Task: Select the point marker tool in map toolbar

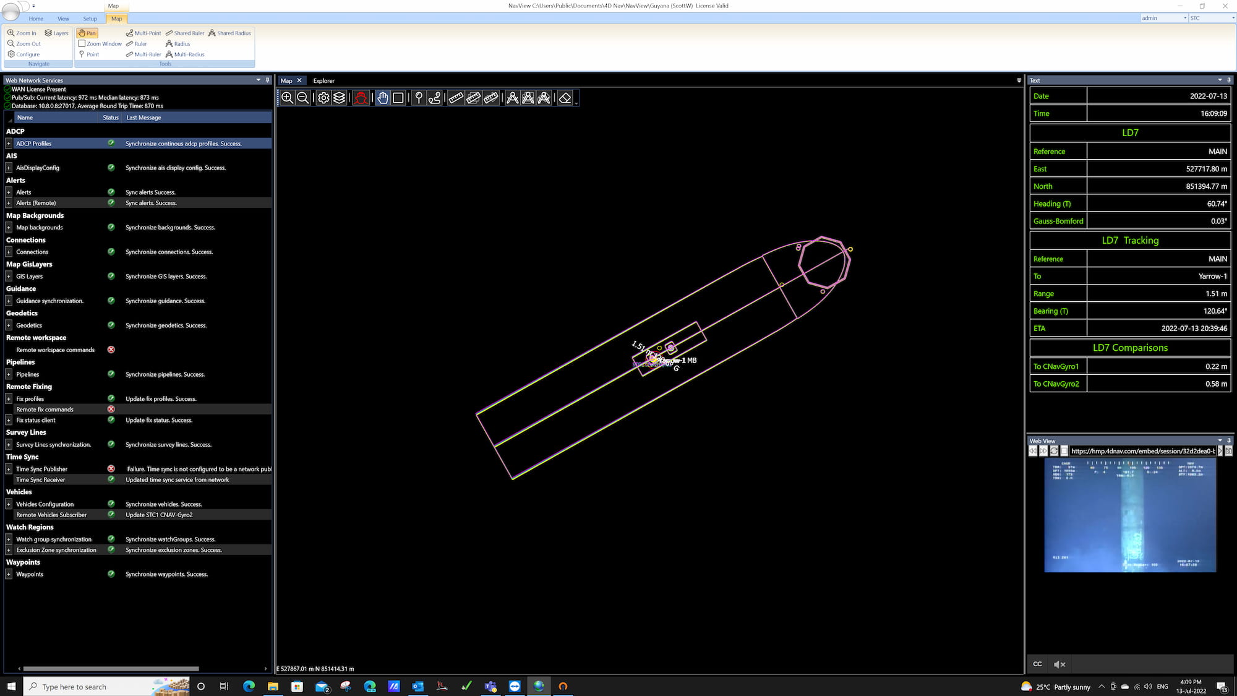Action: point(419,98)
